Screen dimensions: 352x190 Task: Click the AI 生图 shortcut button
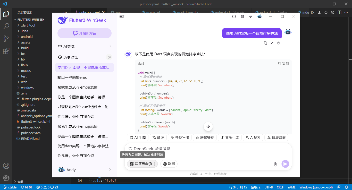point(138,137)
